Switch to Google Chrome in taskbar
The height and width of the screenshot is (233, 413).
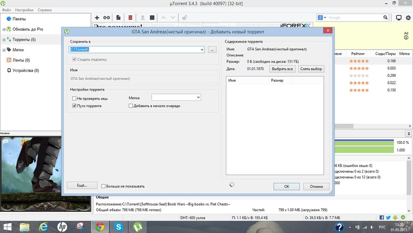coord(100,227)
